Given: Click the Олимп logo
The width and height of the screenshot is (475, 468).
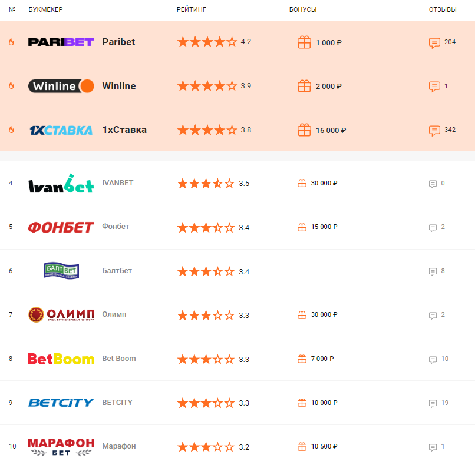Looking at the screenshot, I should pyautogui.click(x=61, y=315).
